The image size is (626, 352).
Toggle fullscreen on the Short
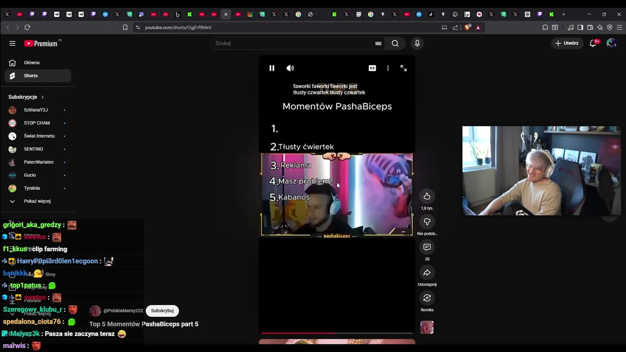tap(403, 68)
